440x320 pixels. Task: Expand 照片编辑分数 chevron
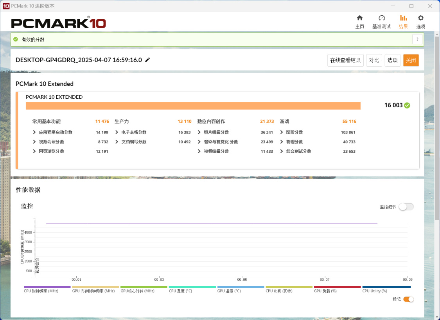coord(199,132)
